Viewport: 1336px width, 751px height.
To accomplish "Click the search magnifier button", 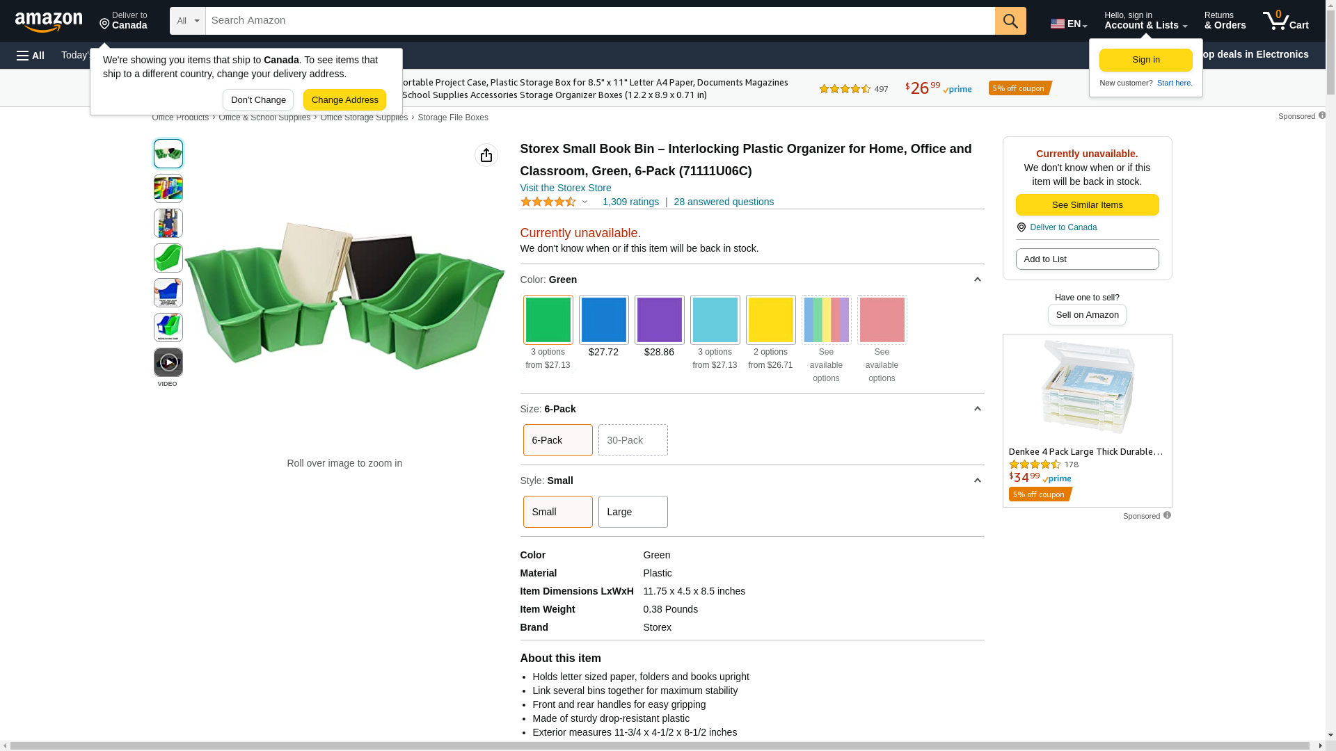I will (x=1010, y=21).
